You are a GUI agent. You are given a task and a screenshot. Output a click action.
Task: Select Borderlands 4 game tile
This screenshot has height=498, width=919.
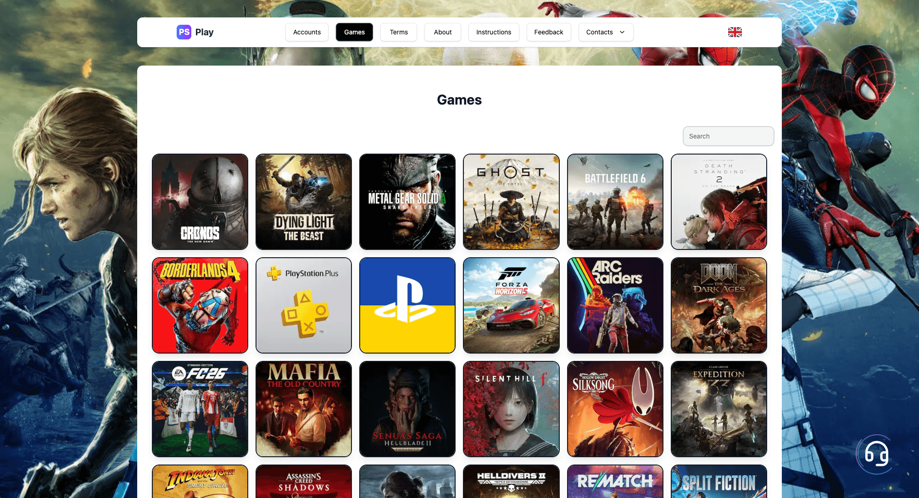(200, 305)
